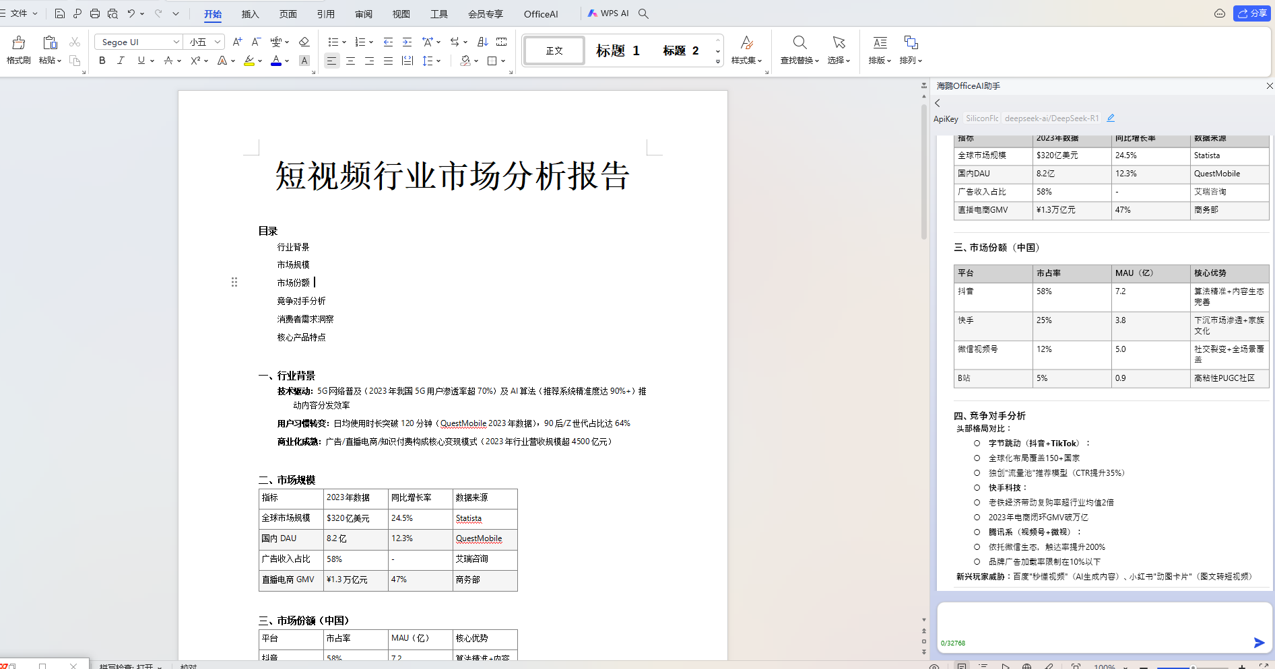Toggle italic formatting
Image resolution: width=1275 pixels, height=669 pixels.
(121, 61)
